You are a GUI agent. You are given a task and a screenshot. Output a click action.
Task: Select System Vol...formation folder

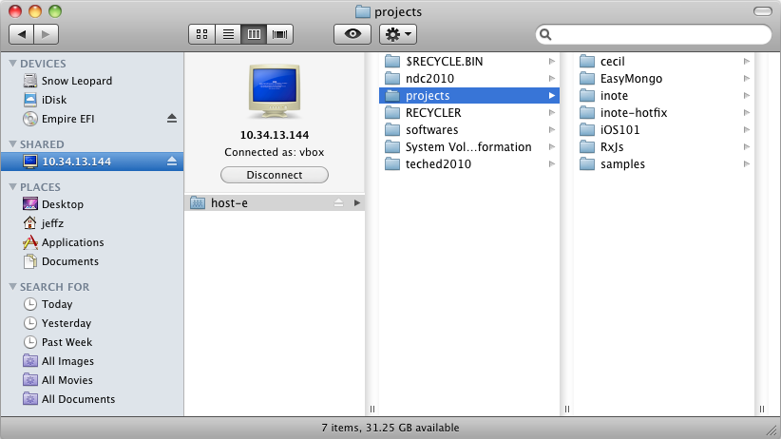click(x=469, y=147)
